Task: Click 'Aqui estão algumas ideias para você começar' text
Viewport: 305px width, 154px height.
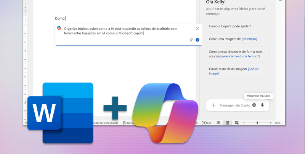Action: point(235,11)
